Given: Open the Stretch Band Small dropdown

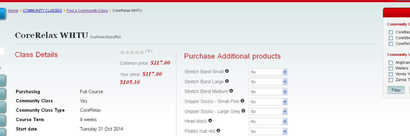Looking at the screenshot, I should [x=268, y=72].
